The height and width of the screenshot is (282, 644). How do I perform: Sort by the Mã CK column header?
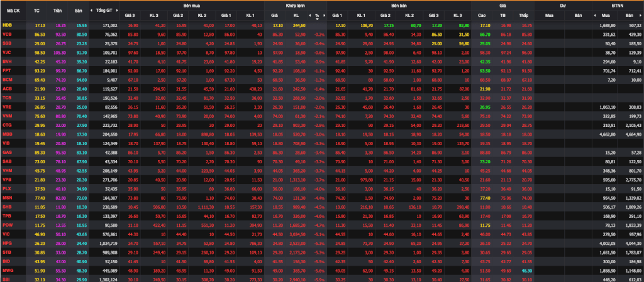13,10
